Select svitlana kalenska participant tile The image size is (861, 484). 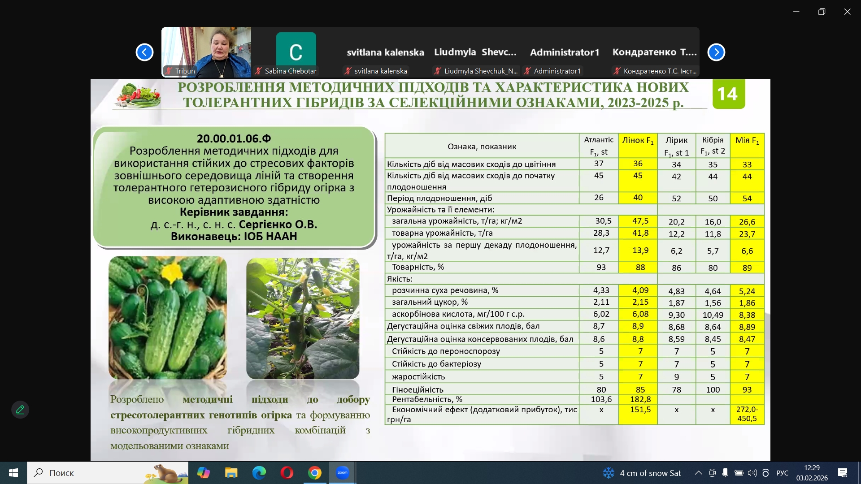[385, 52]
